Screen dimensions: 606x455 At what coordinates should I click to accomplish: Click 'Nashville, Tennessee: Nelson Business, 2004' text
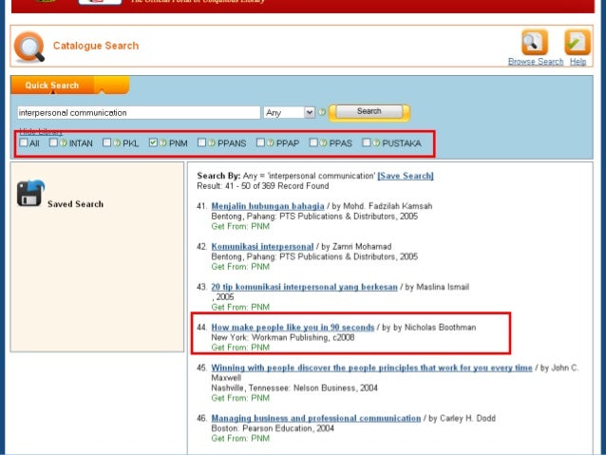tap(294, 389)
